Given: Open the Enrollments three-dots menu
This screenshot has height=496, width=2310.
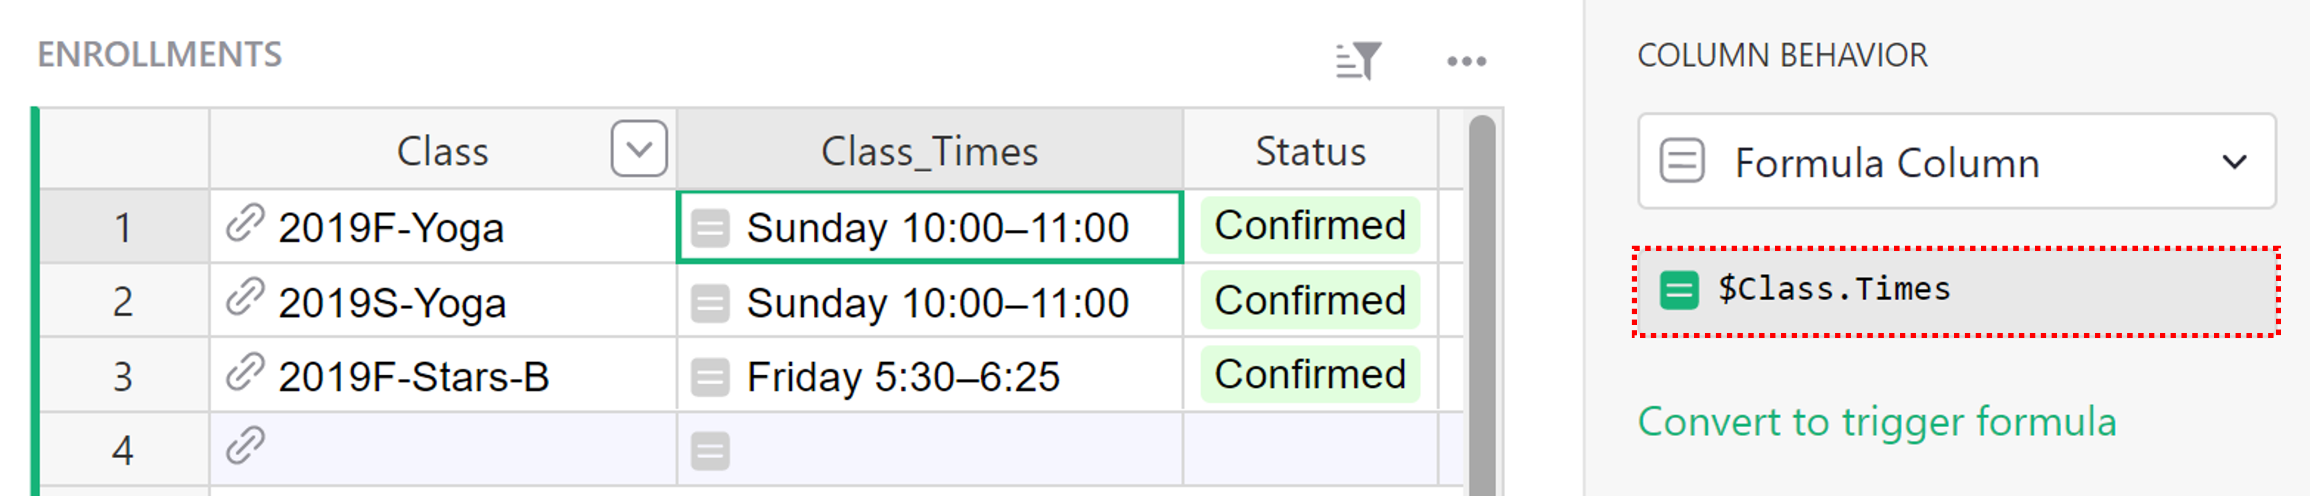Looking at the screenshot, I should coord(1466,61).
